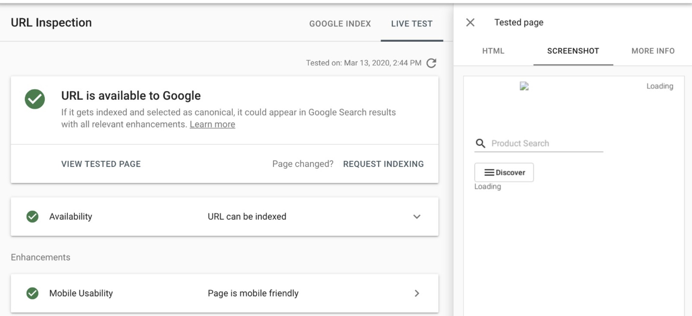The image size is (692, 316).
Task: Click the hamburger icon on Discover button
Action: (489, 173)
